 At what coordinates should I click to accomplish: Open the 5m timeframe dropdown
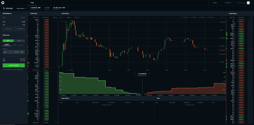pos(62,17)
